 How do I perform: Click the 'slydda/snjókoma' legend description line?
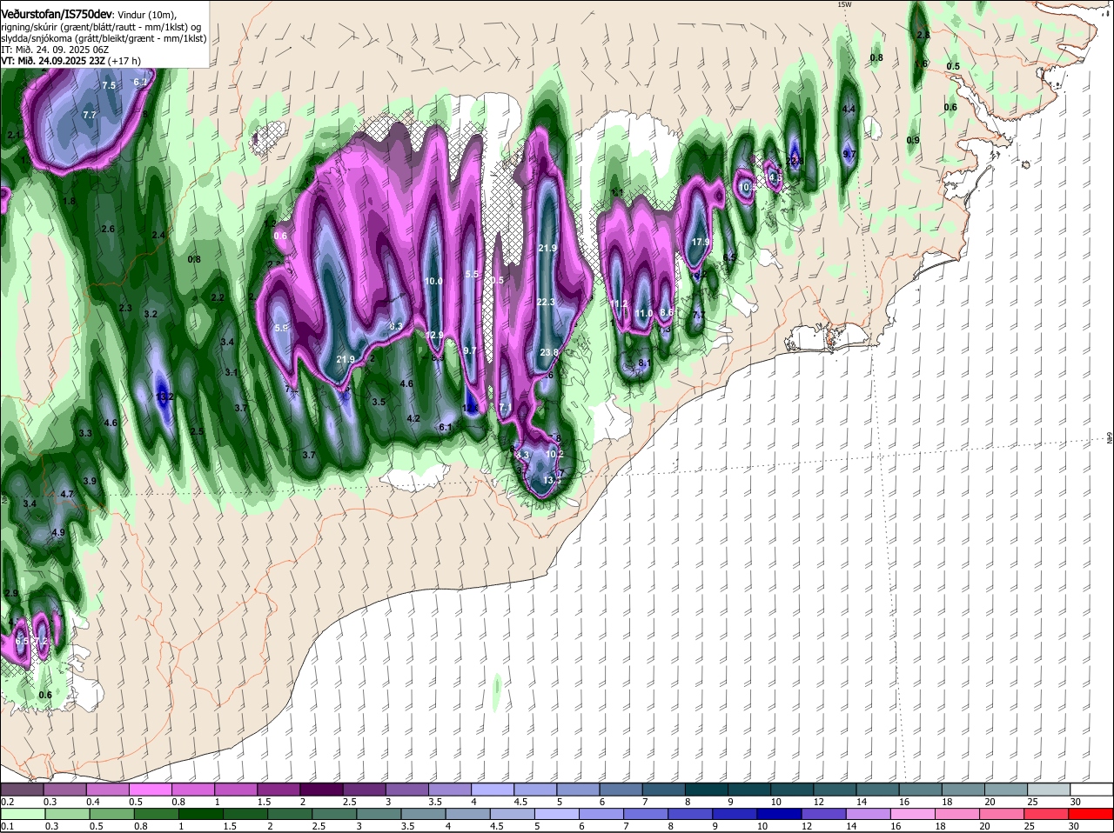tap(103, 38)
